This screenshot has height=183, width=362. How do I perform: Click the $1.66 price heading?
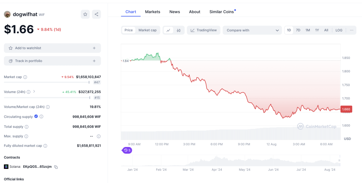(x=19, y=29)
